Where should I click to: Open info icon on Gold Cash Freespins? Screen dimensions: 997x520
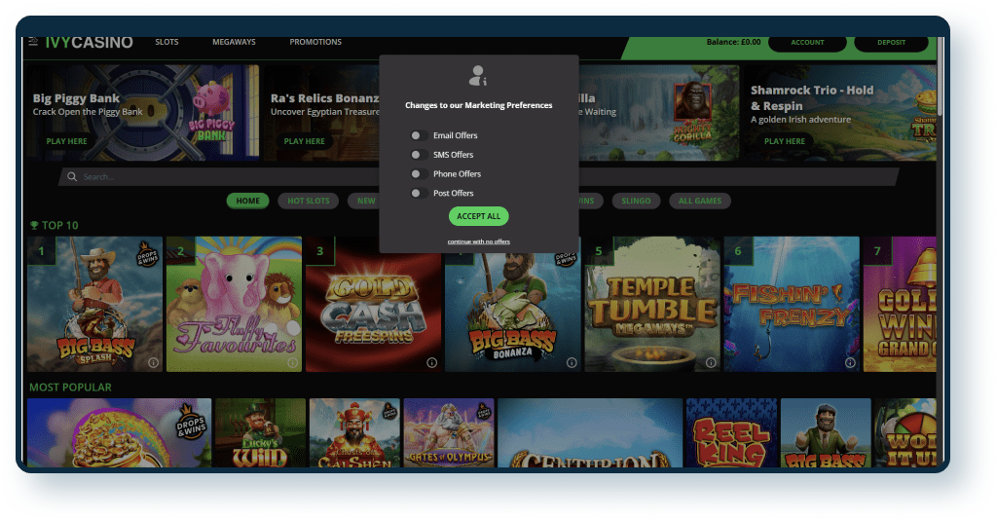430,362
